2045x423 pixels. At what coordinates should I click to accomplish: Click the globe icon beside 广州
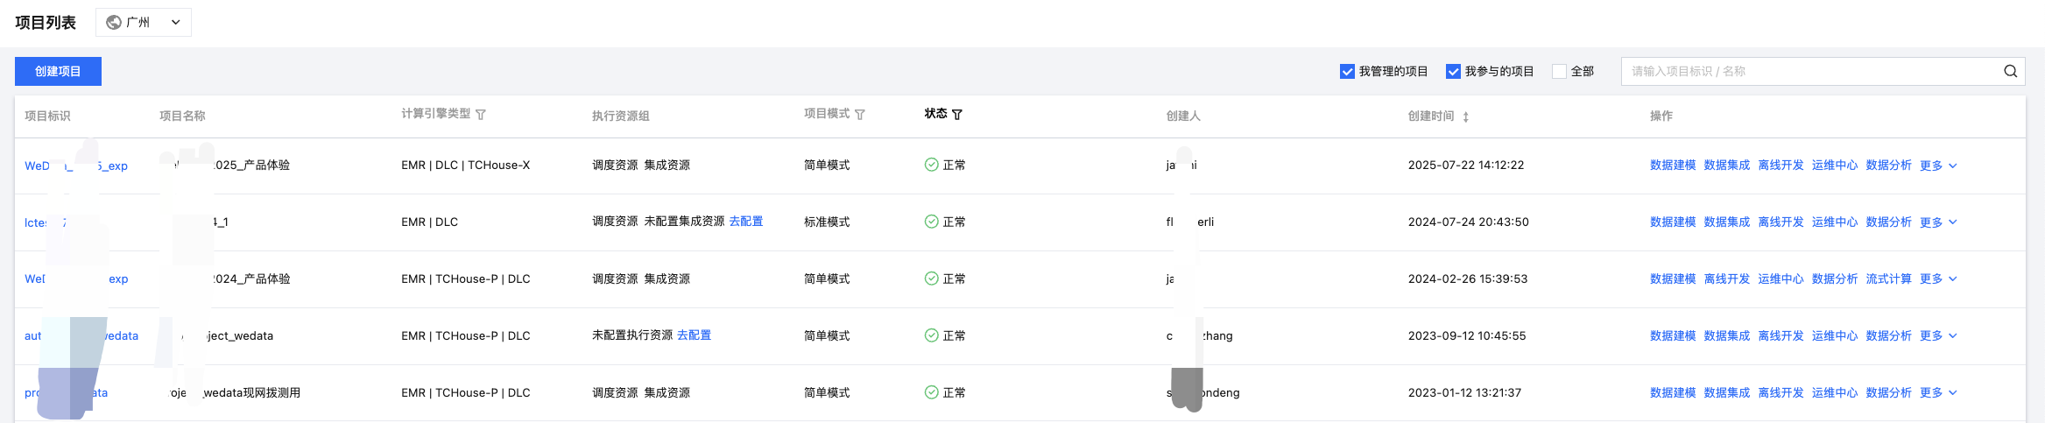(x=114, y=22)
